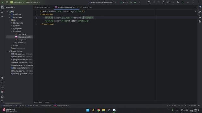The image size is (202, 113).
Task: Expand the manifests folder
Action: (x=9, y=14)
